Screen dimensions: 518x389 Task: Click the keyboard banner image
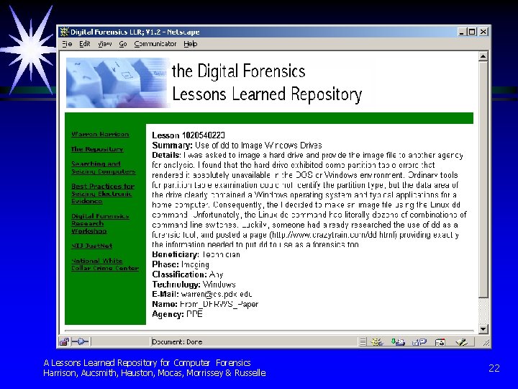click(x=117, y=83)
